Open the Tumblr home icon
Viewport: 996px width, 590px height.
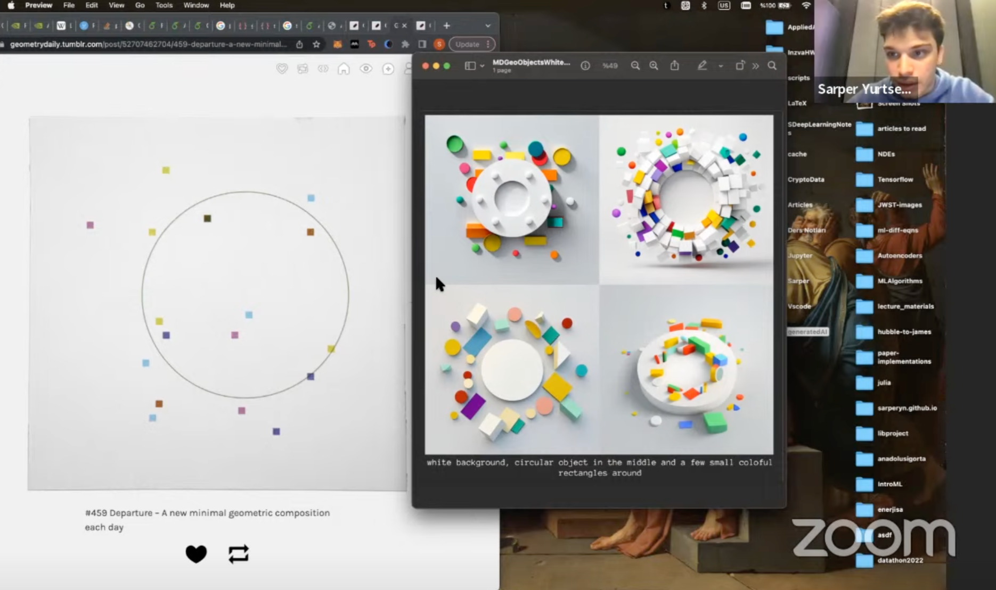tap(344, 69)
